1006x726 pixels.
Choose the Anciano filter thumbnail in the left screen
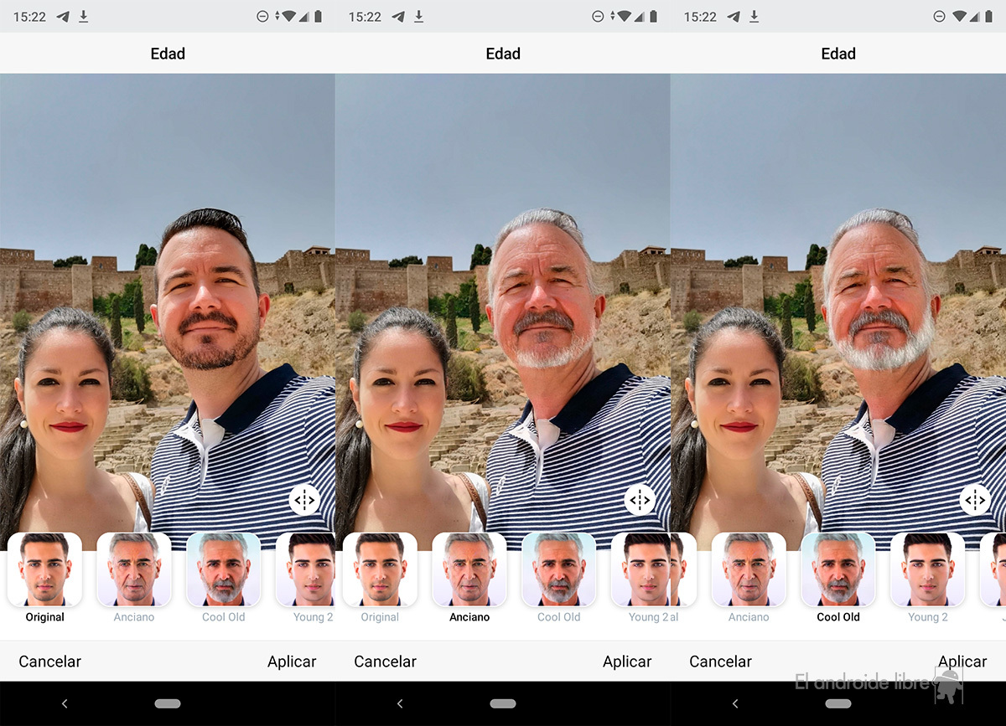point(134,569)
